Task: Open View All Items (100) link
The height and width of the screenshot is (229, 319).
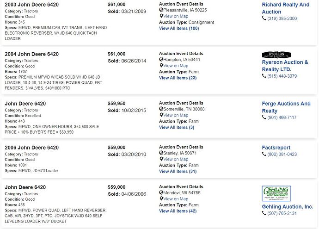Action: [179, 28]
